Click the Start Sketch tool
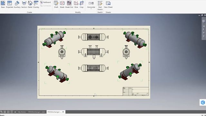The image size is (206, 116). tap(100, 5)
